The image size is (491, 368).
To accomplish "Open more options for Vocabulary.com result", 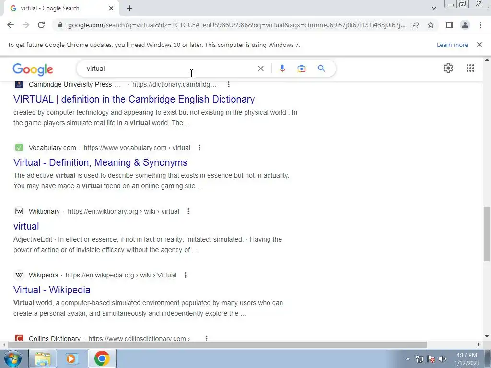I will pyautogui.click(x=199, y=148).
